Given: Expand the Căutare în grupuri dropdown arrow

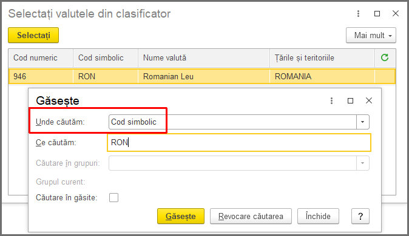Looking at the screenshot, I should (x=362, y=163).
